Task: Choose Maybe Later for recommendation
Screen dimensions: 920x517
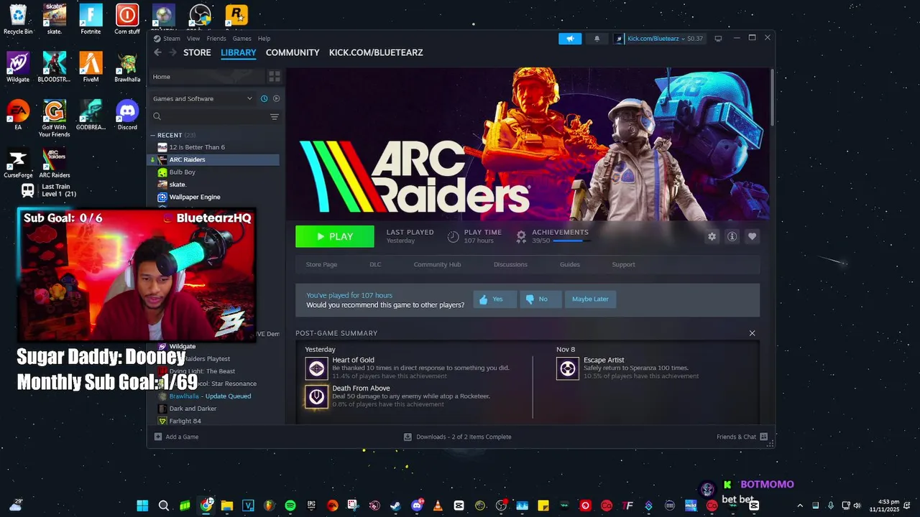Action: click(590, 299)
